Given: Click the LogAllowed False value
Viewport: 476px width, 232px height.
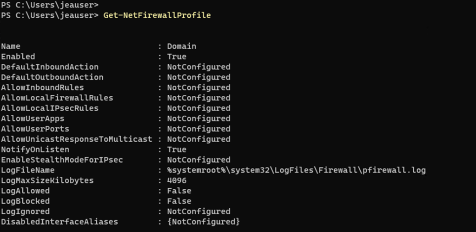Looking at the screenshot, I should 179,191.
